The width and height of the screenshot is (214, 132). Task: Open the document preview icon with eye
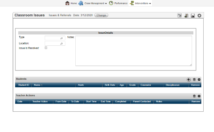(x=186, y=15)
